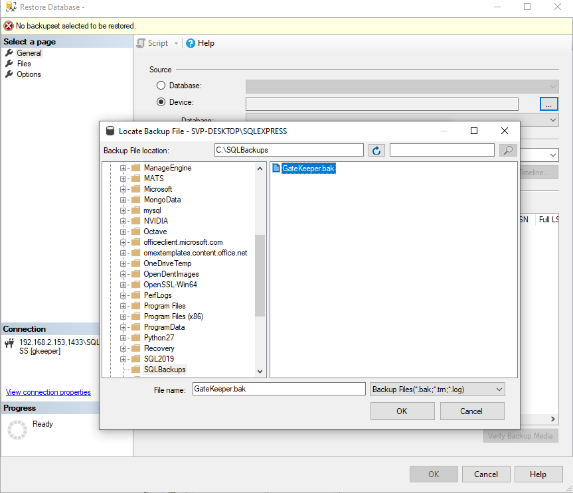573x493 pixels.
Task: Select the GateKeeper.bak file
Action: click(x=308, y=168)
